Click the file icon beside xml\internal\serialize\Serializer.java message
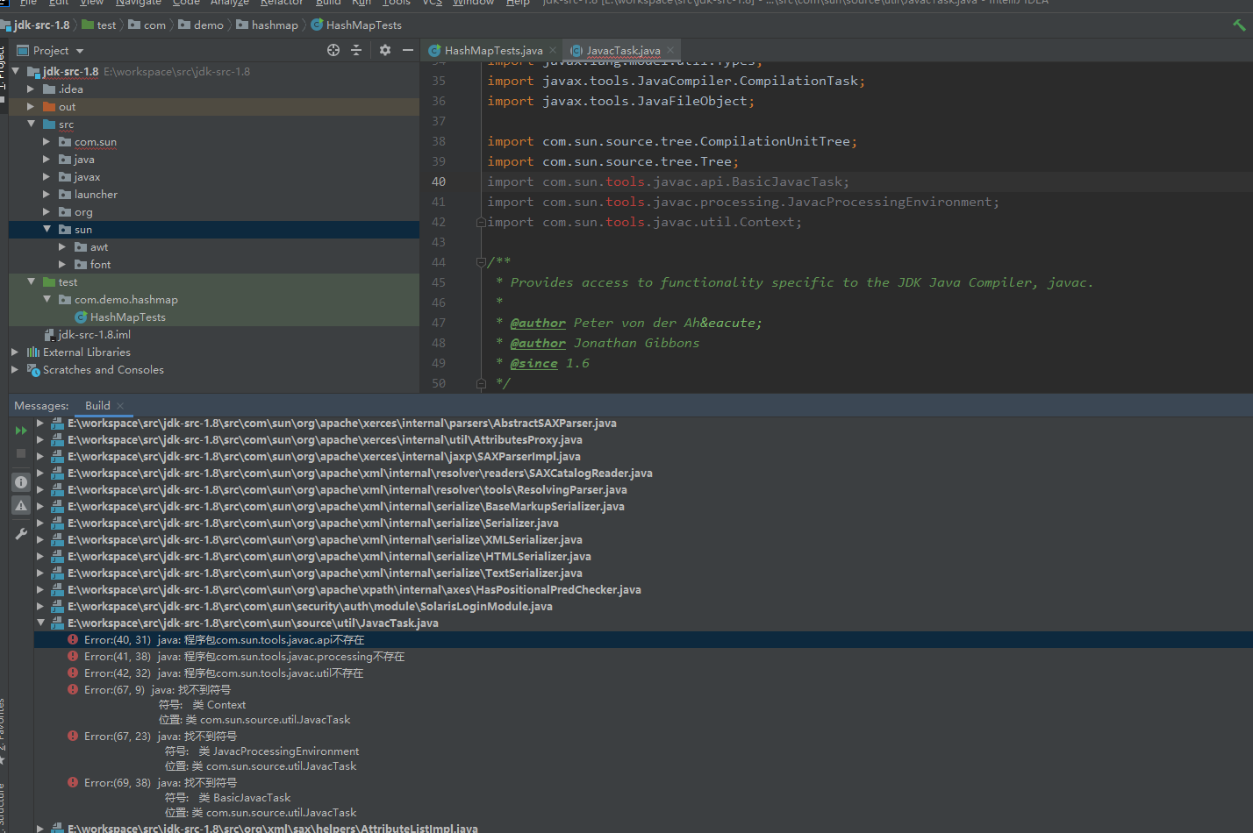The width and height of the screenshot is (1253, 833). [x=57, y=523]
